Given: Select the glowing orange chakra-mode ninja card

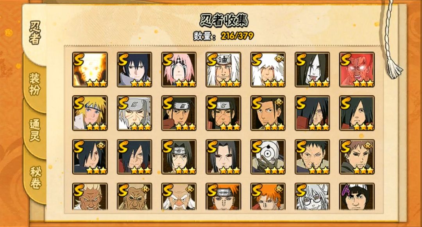Looking at the screenshot, I should 90,70.
